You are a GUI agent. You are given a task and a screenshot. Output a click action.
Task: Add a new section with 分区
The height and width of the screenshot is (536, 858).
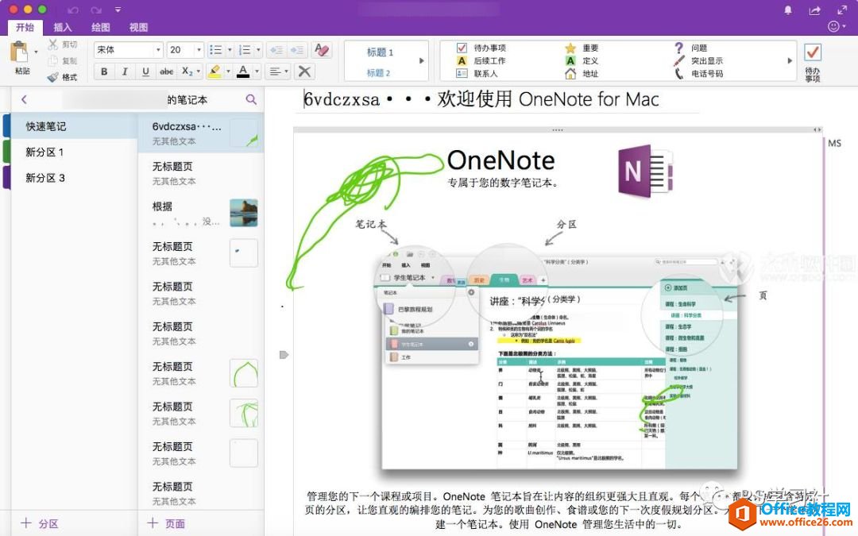[40, 523]
